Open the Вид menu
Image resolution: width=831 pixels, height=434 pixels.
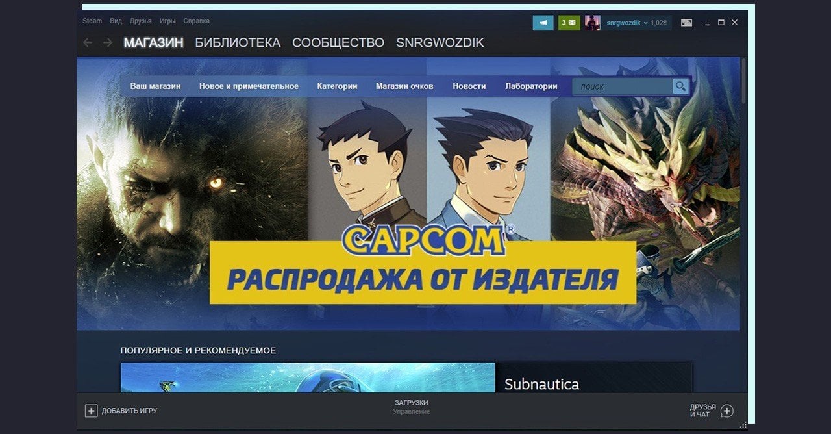pos(116,21)
